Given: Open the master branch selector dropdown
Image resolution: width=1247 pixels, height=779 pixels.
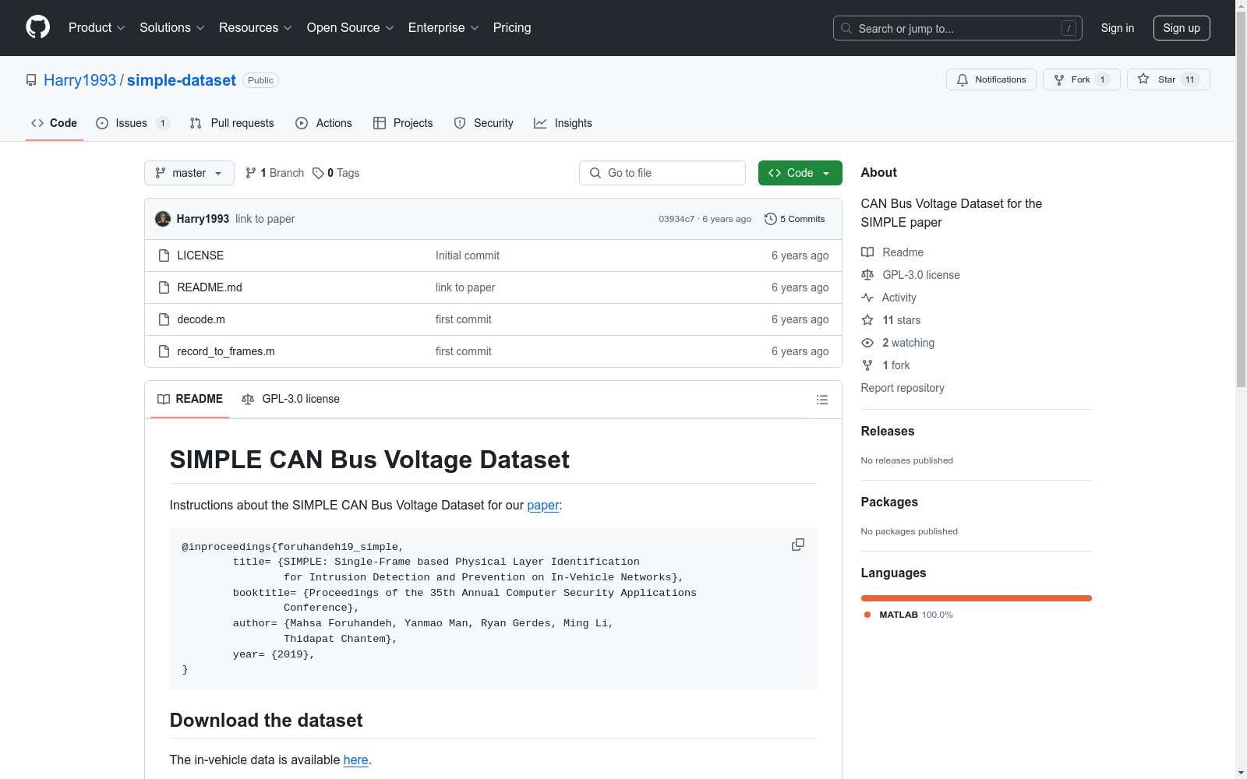Looking at the screenshot, I should (x=189, y=173).
